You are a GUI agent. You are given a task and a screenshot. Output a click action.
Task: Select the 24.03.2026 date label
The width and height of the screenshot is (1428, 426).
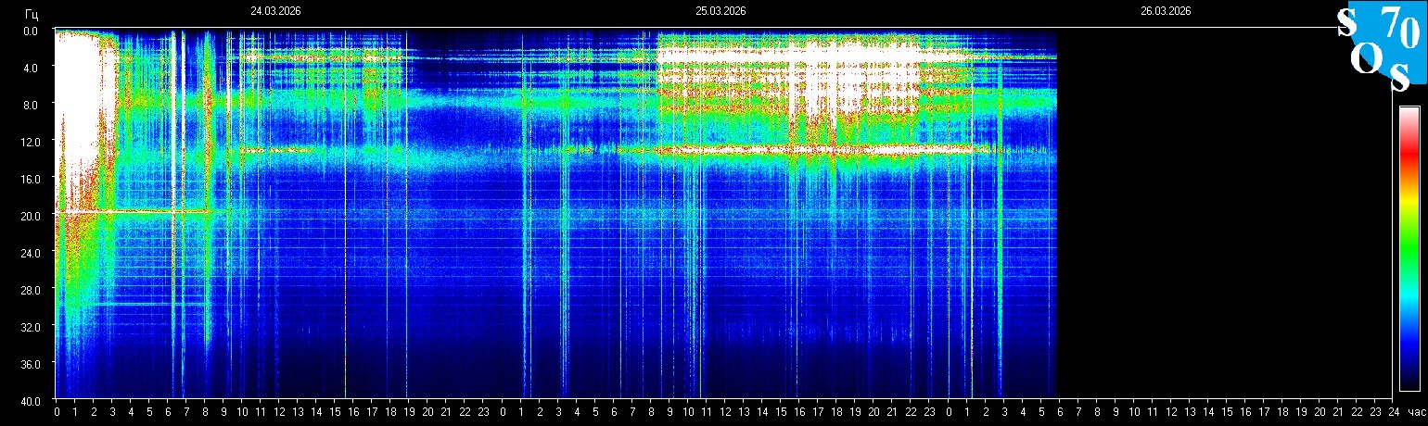(x=275, y=11)
